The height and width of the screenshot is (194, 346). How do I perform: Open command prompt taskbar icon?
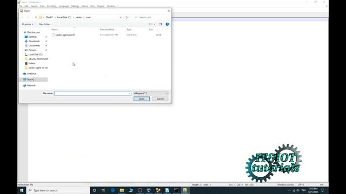tap(176, 190)
